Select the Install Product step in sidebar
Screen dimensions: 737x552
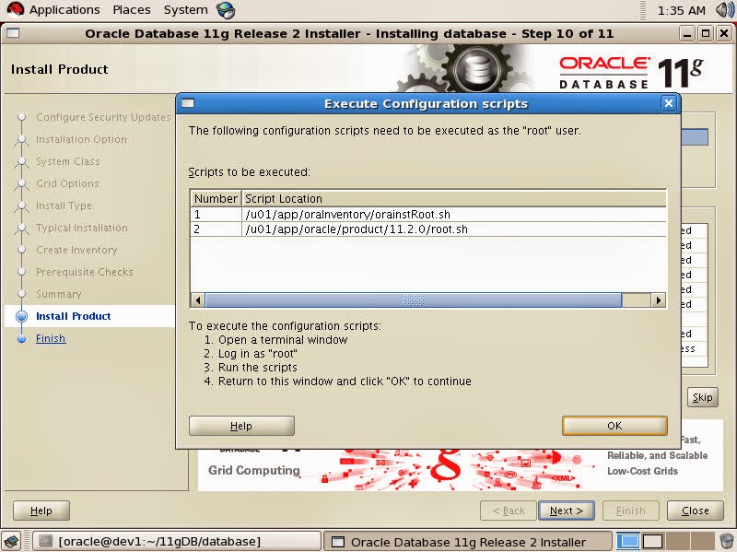(74, 316)
